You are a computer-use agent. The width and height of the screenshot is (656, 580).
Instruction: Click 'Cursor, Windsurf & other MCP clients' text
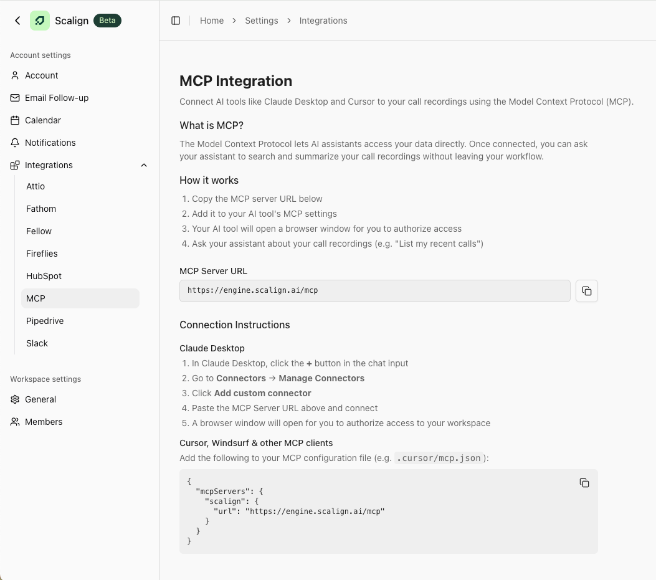(x=256, y=443)
